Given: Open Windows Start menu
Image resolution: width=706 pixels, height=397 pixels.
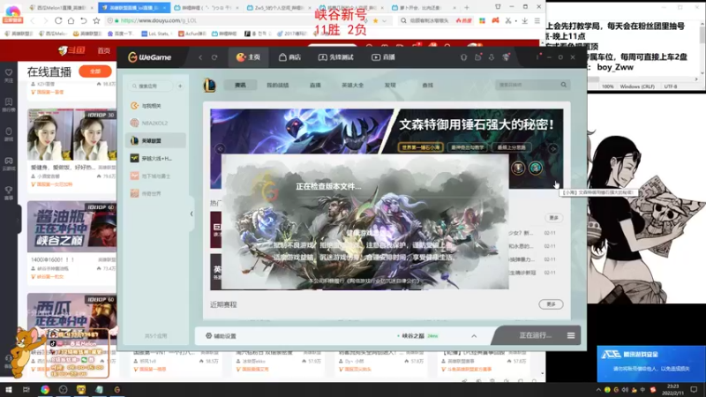Looking at the screenshot, I should [8, 389].
